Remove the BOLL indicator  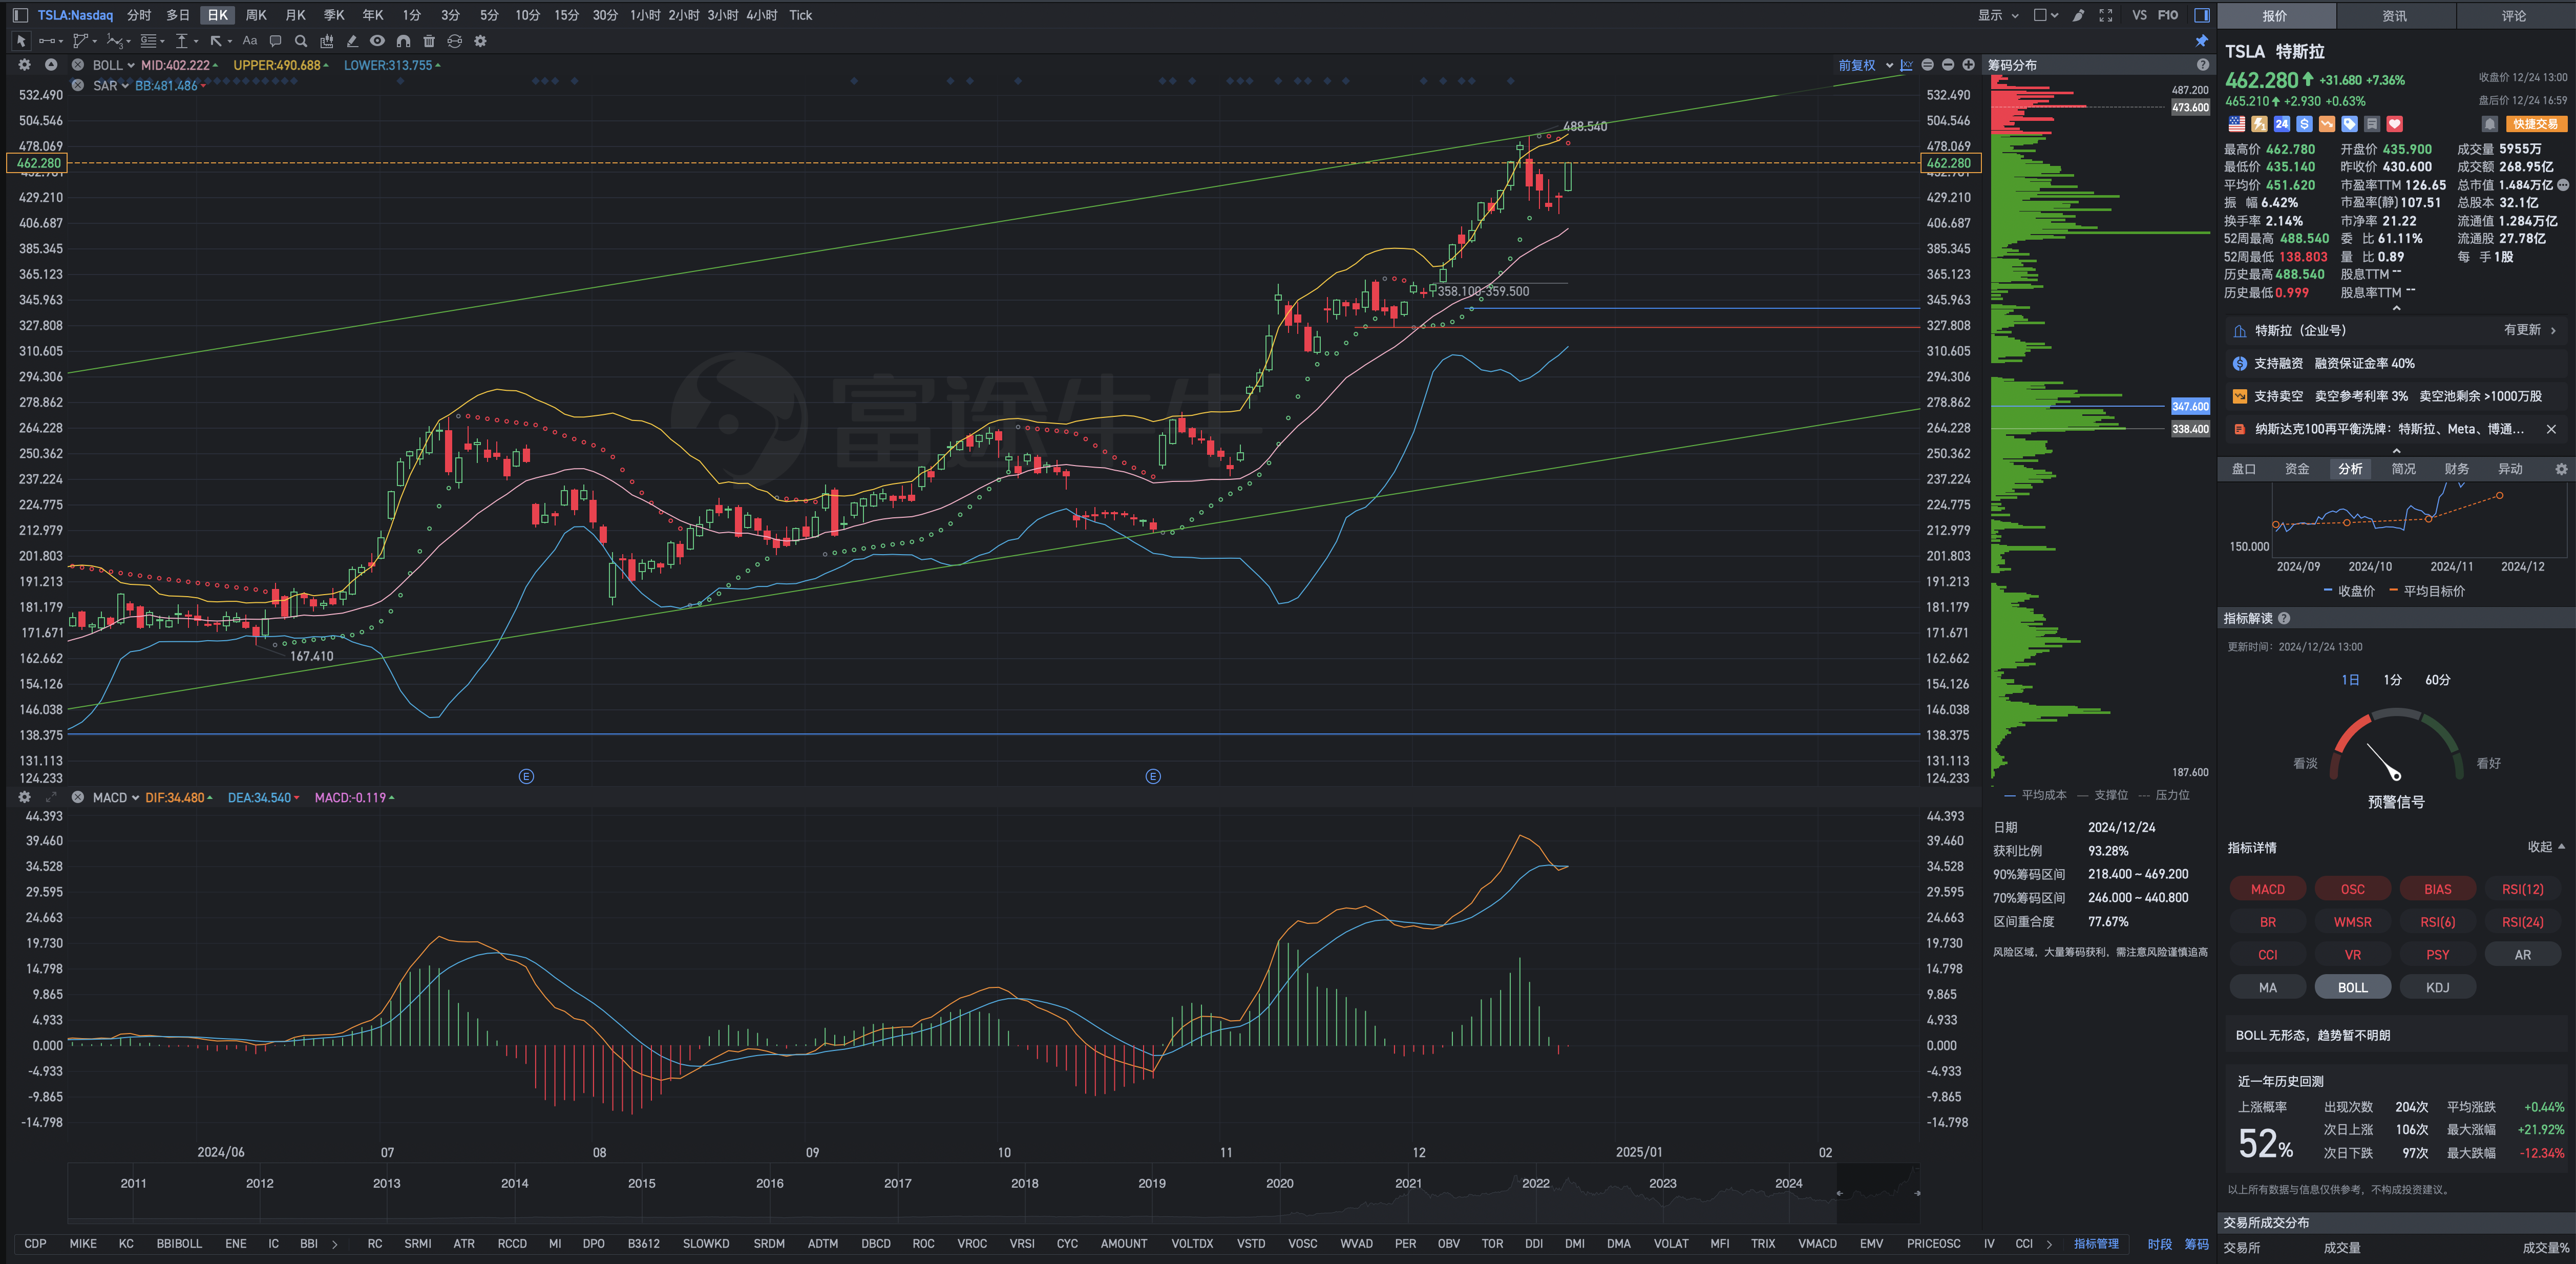pyautogui.click(x=77, y=65)
